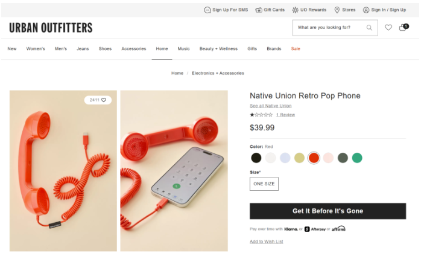Screen dimensions: 421x253
Task: Open the wishlist heart icon in header
Action: pyautogui.click(x=388, y=27)
